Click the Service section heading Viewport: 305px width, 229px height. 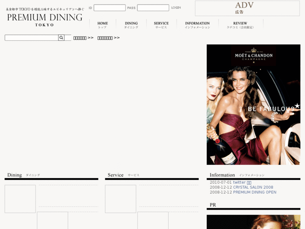(x=115, y=175)
